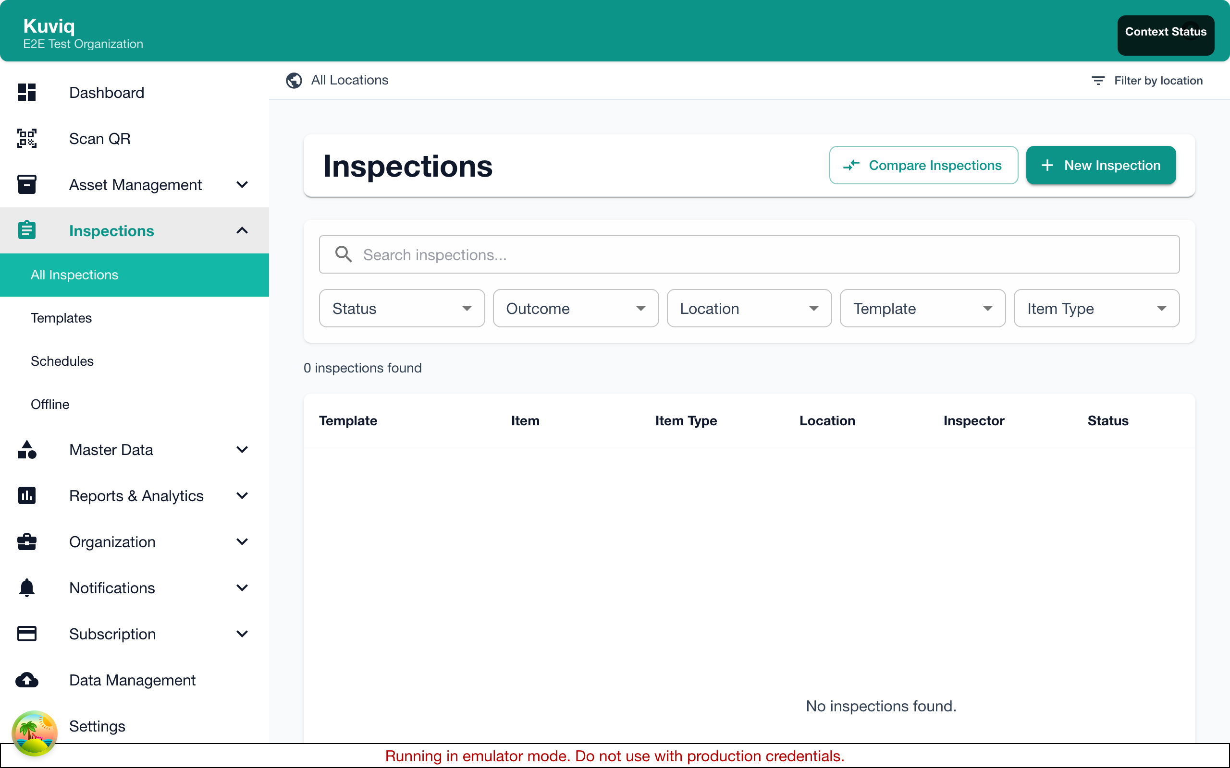Click the filter lines icon by location
The height and width of the screenshot is (768, 1230).
[x=1098, y=80]
